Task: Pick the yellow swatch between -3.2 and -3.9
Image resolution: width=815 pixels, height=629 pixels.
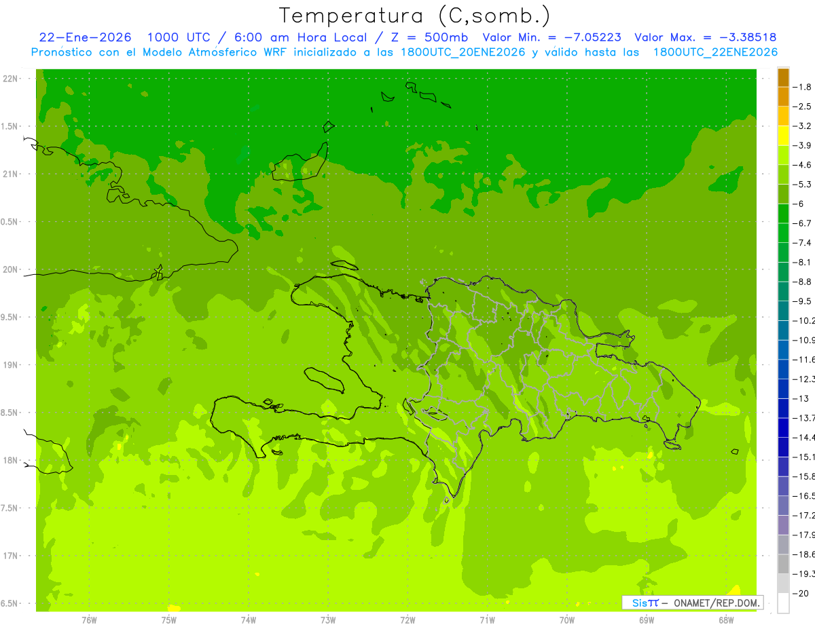Action: tap(783, 136)
